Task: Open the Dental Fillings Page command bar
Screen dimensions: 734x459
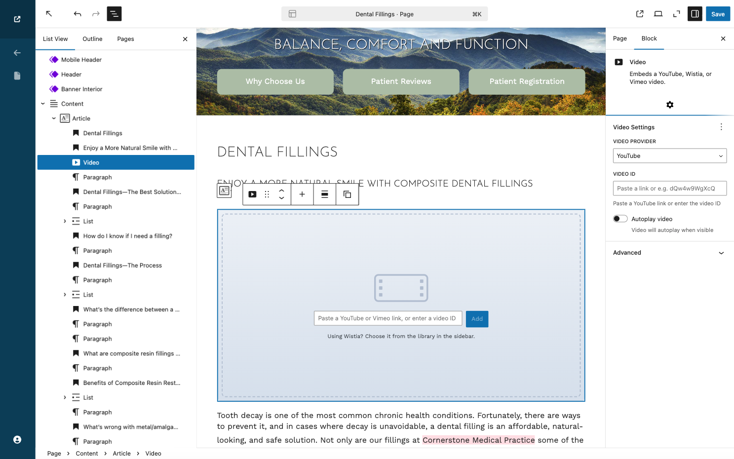Action: [385, 14]
